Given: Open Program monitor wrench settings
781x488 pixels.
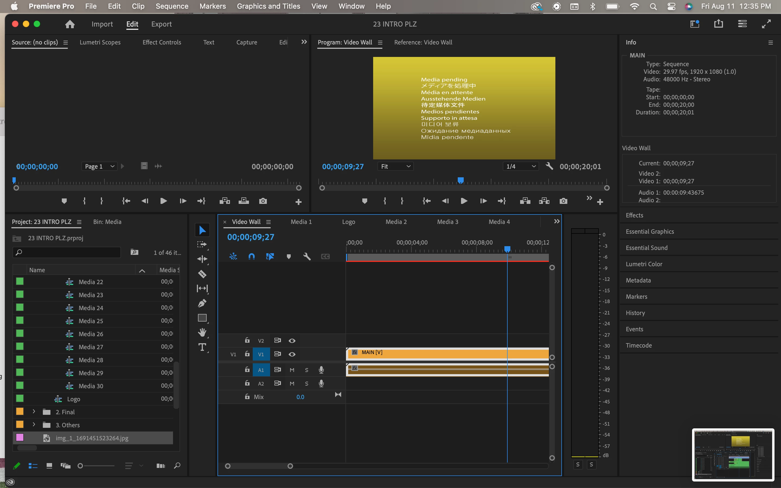Looking at the screenshot, I should (549, 166).
